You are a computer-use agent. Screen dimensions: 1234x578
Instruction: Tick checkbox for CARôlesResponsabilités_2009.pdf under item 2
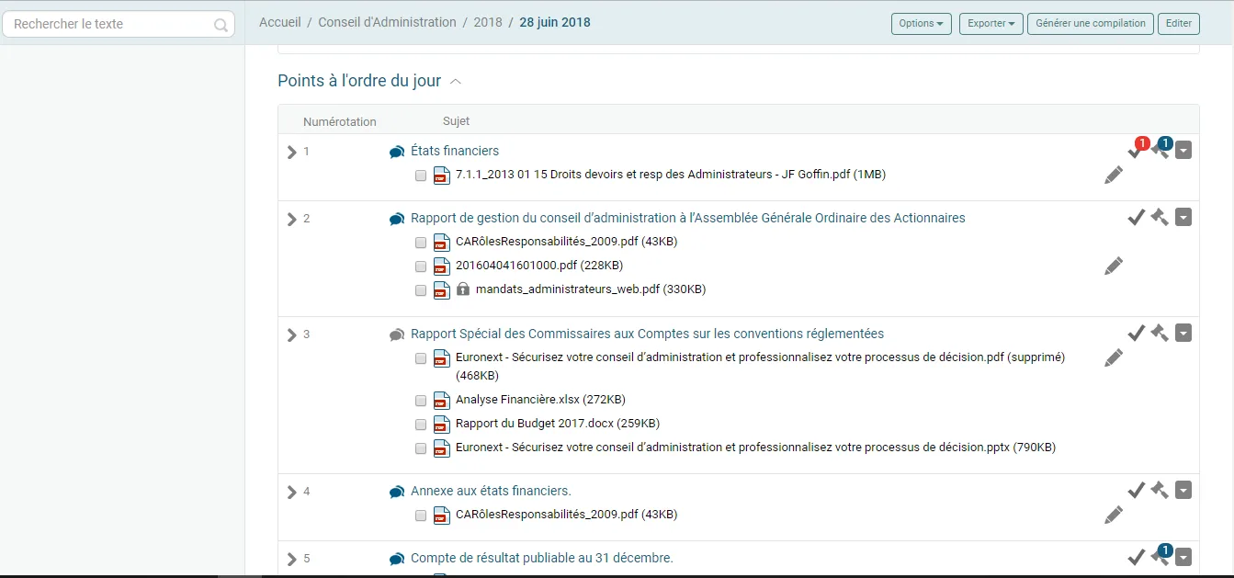click(x=420, y=243)
